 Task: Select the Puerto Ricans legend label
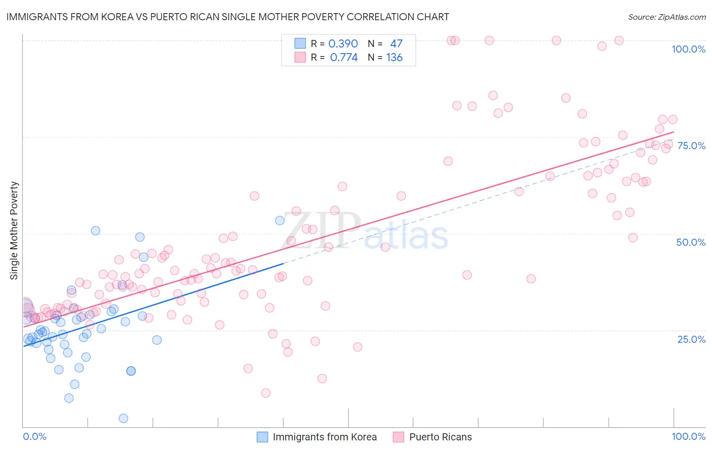441,437
